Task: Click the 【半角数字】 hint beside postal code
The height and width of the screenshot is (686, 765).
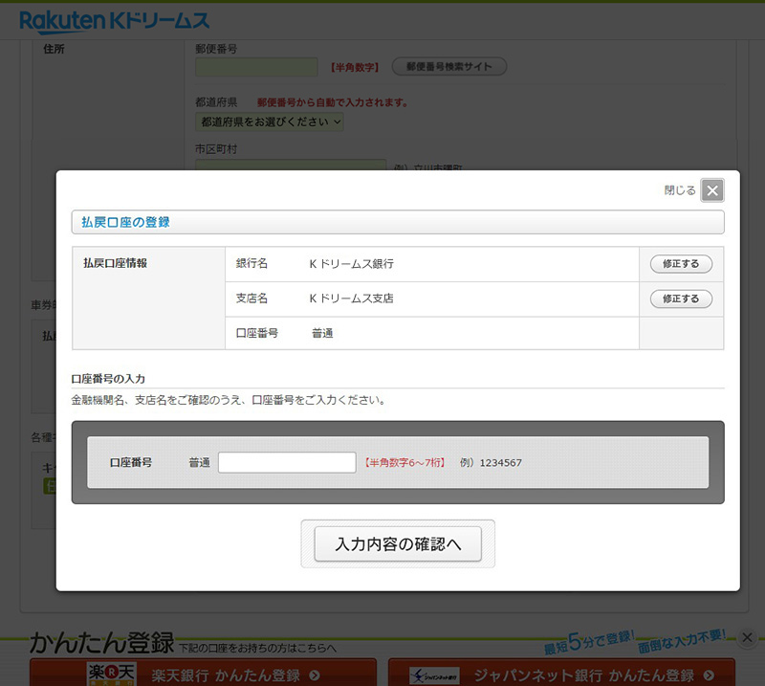Action: [x=355, y=67]
